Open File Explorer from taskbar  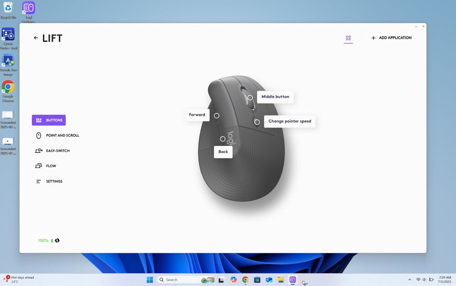pyautogui.click(x=280, y=280)
